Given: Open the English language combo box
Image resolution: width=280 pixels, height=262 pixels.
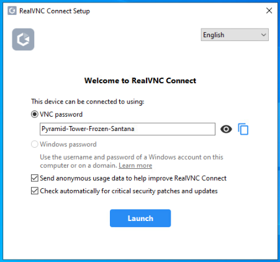Looking at the screenshot, I should tap(235, 35).
